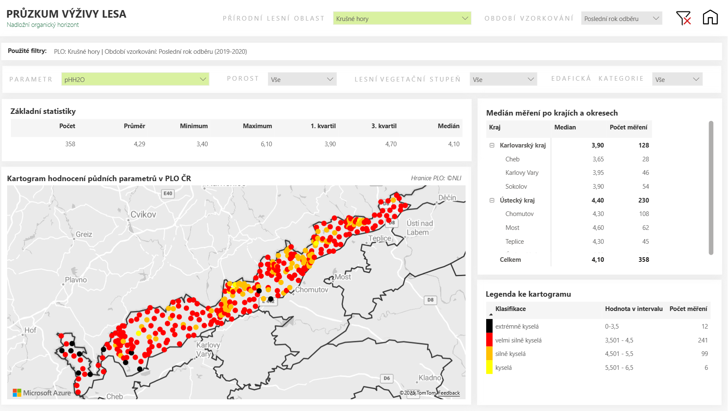Click the Chomutov label on the map
Screen dimensions: 728x411
(x=312, y=290)
